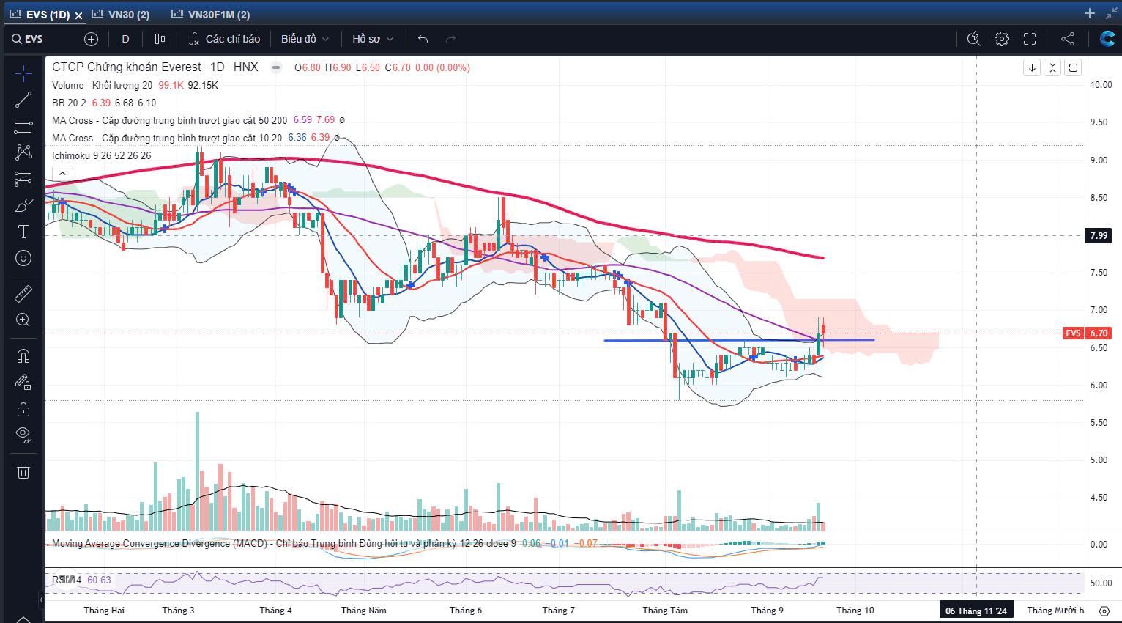Toggle lock all drawing tools
Image resolution: width=1122 pixels, height=623 pixels.
(x=23, y=409)
